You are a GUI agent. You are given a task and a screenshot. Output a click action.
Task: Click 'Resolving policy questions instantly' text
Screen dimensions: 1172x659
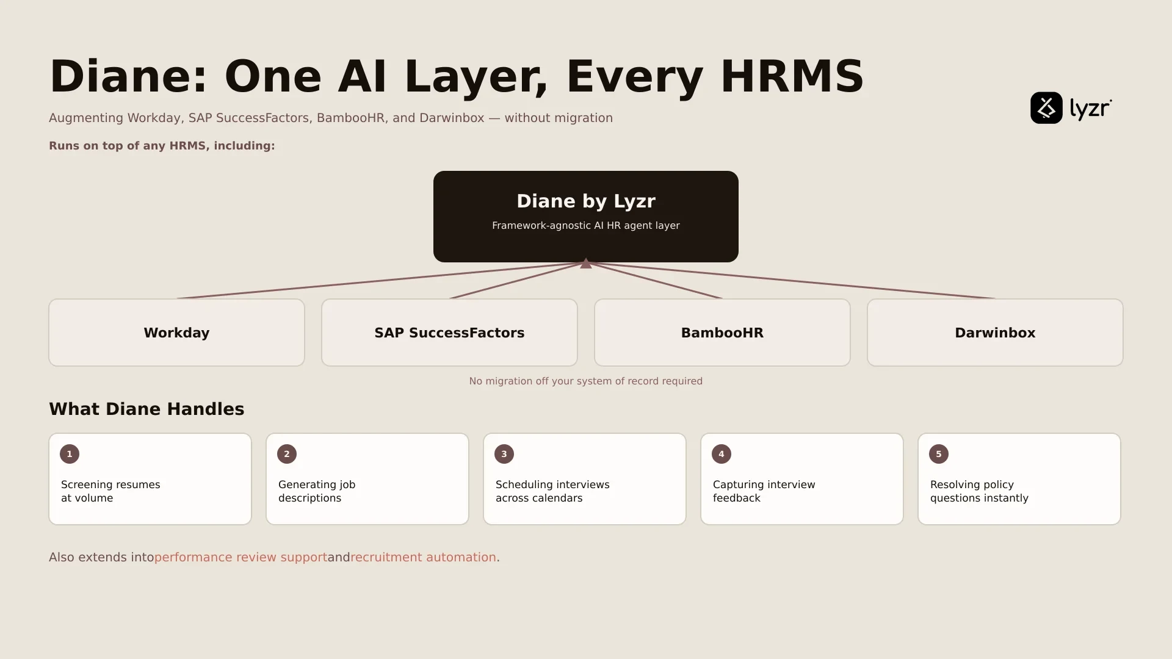click(x=979, y=491)
